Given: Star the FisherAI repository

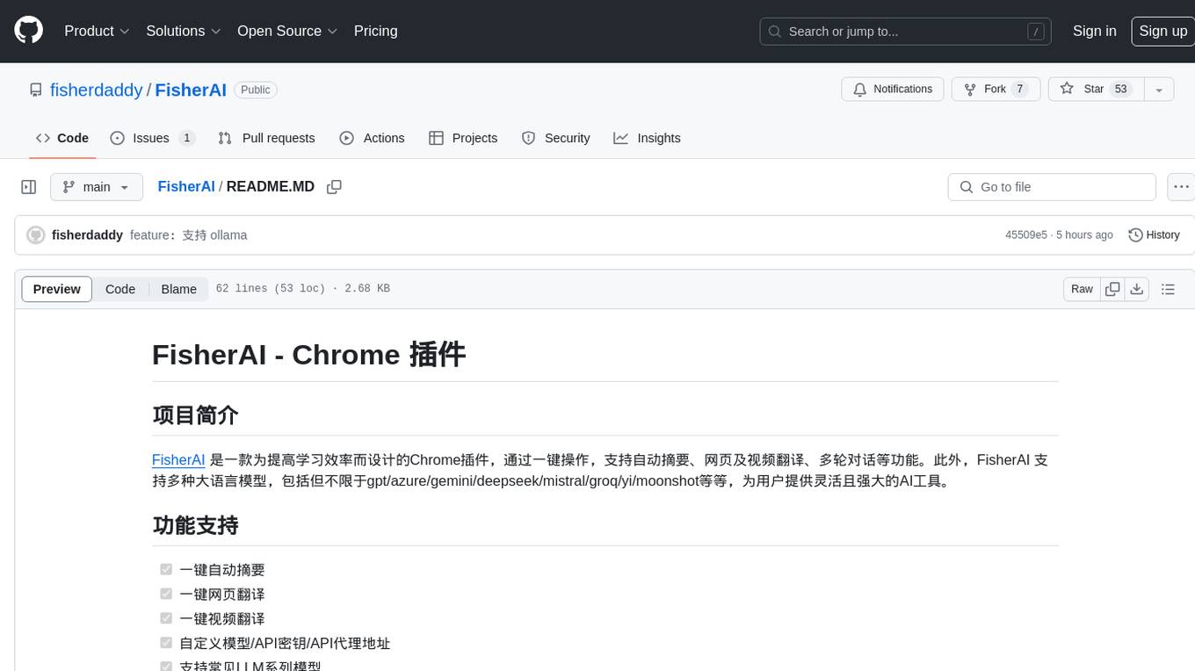Looking at the screenshot, I should (x=1096, y=90).
